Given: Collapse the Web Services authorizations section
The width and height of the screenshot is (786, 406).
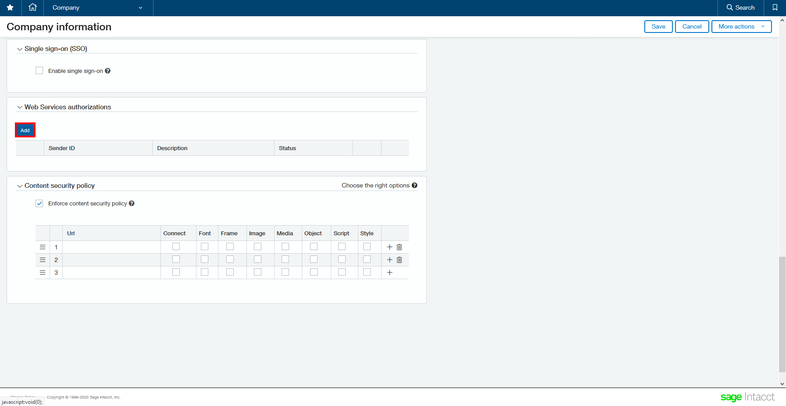Looking at the screenshot, I should click(20, 107).
